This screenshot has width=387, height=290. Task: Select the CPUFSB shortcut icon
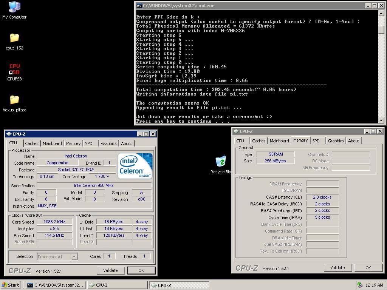(x=14, y=72)
